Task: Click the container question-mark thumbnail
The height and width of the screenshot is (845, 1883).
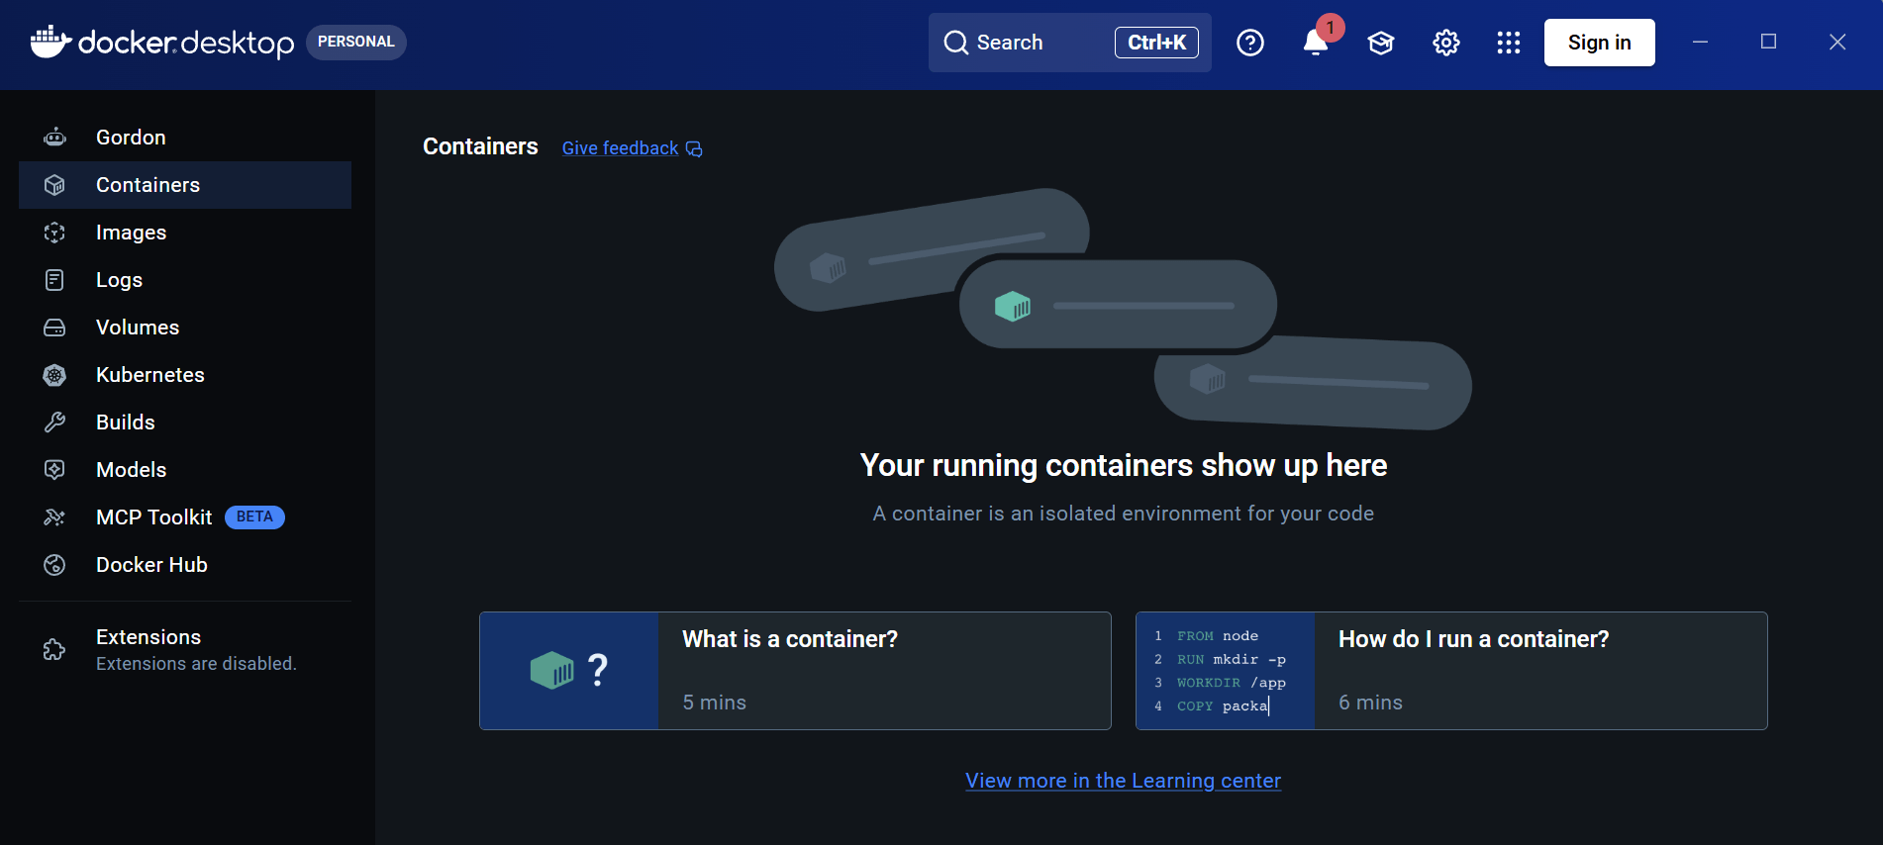Action: (x=569, y=671)
